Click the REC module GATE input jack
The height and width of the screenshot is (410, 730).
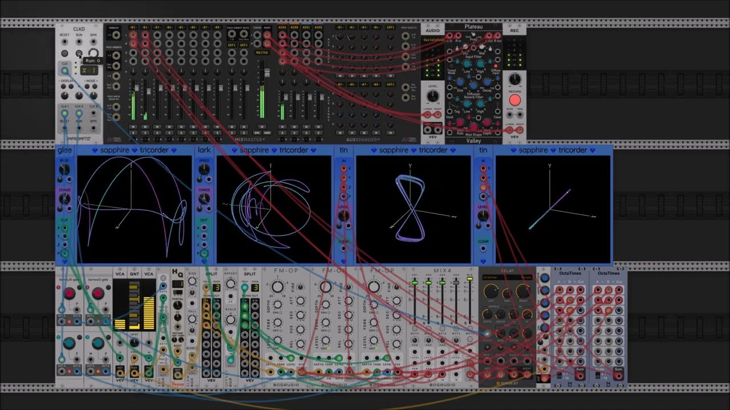pyautogui.click(x=509, y=114)
